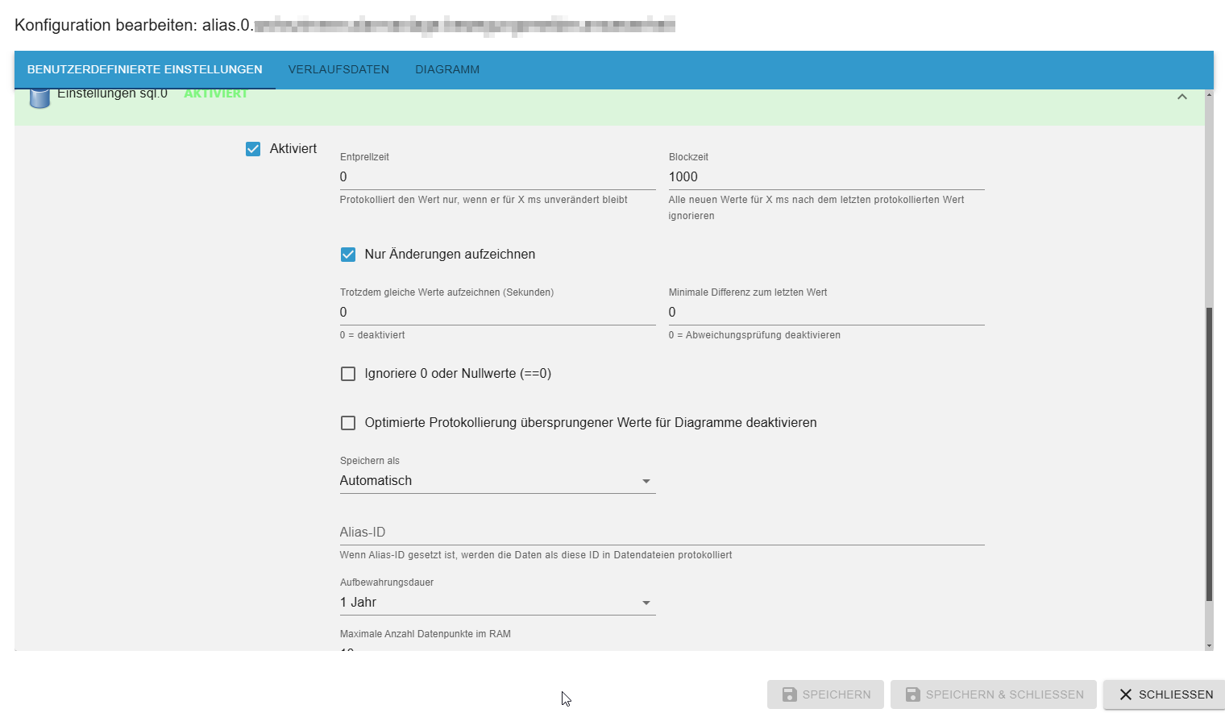Click Einstellungen sql.0 header text
This screenshot has height=713, width=1225.
(112, 93)
